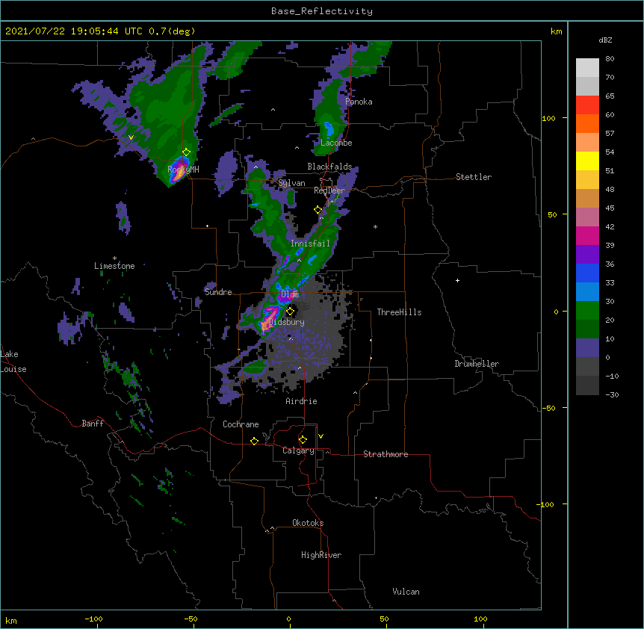Pick the blue swatch between 33 and 36 dBZ
The width and height of the screenshot is (644, 629).
587,273
